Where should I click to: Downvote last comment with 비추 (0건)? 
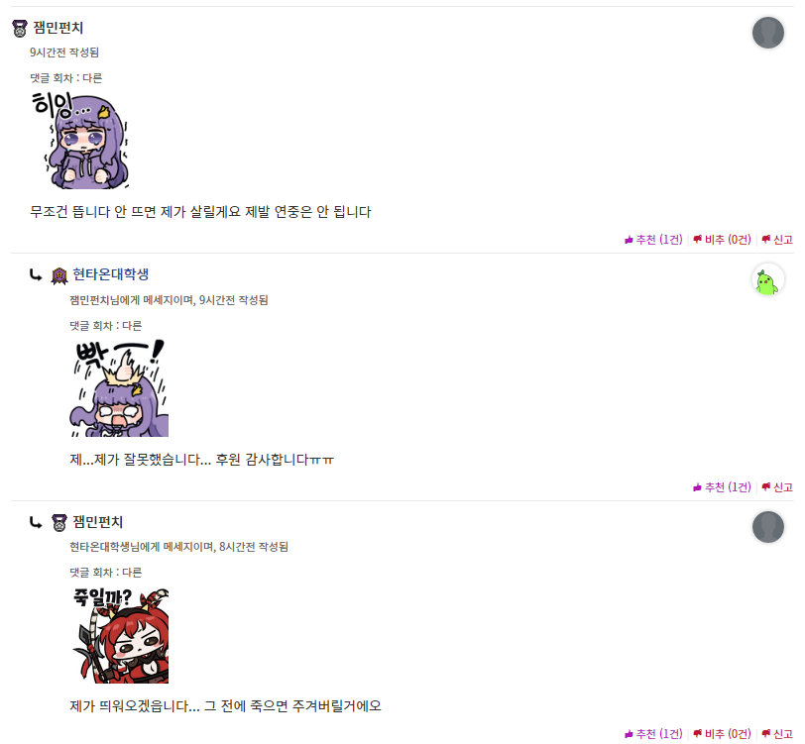click(723, 734)
